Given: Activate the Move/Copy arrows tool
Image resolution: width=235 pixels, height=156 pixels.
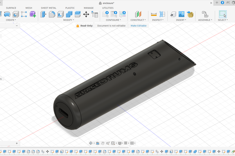Looking at the screenshot, I should 86,15.
